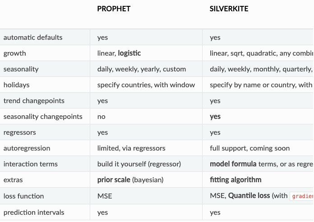Click the 'holidays' row label
The height and width of the screenshot is (222, 314).
click(17, 85)
